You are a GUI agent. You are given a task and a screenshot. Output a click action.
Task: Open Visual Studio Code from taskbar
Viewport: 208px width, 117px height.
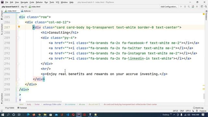click(68, 115)
